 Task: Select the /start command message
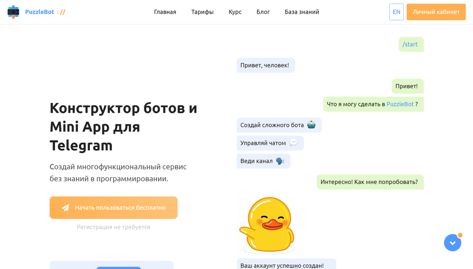410,44
